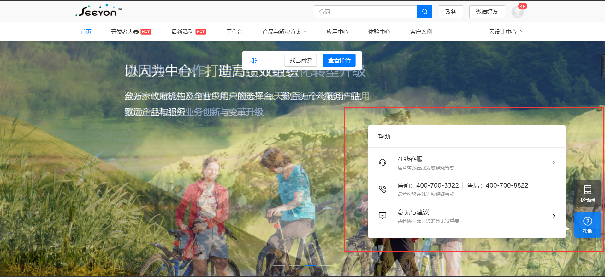Click the blue search magnifier button
The width and height of the screenshot is (605, 277).
pos(424,12)
